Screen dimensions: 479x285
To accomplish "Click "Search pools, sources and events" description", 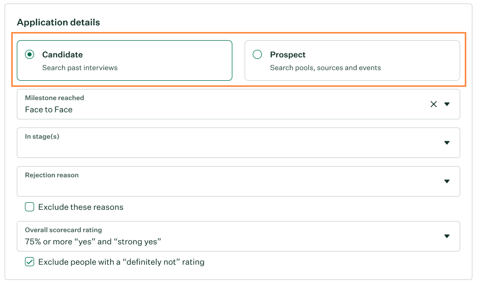I will point(325,68).
